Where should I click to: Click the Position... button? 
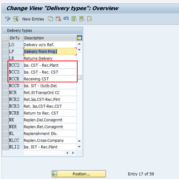[79, 174]
